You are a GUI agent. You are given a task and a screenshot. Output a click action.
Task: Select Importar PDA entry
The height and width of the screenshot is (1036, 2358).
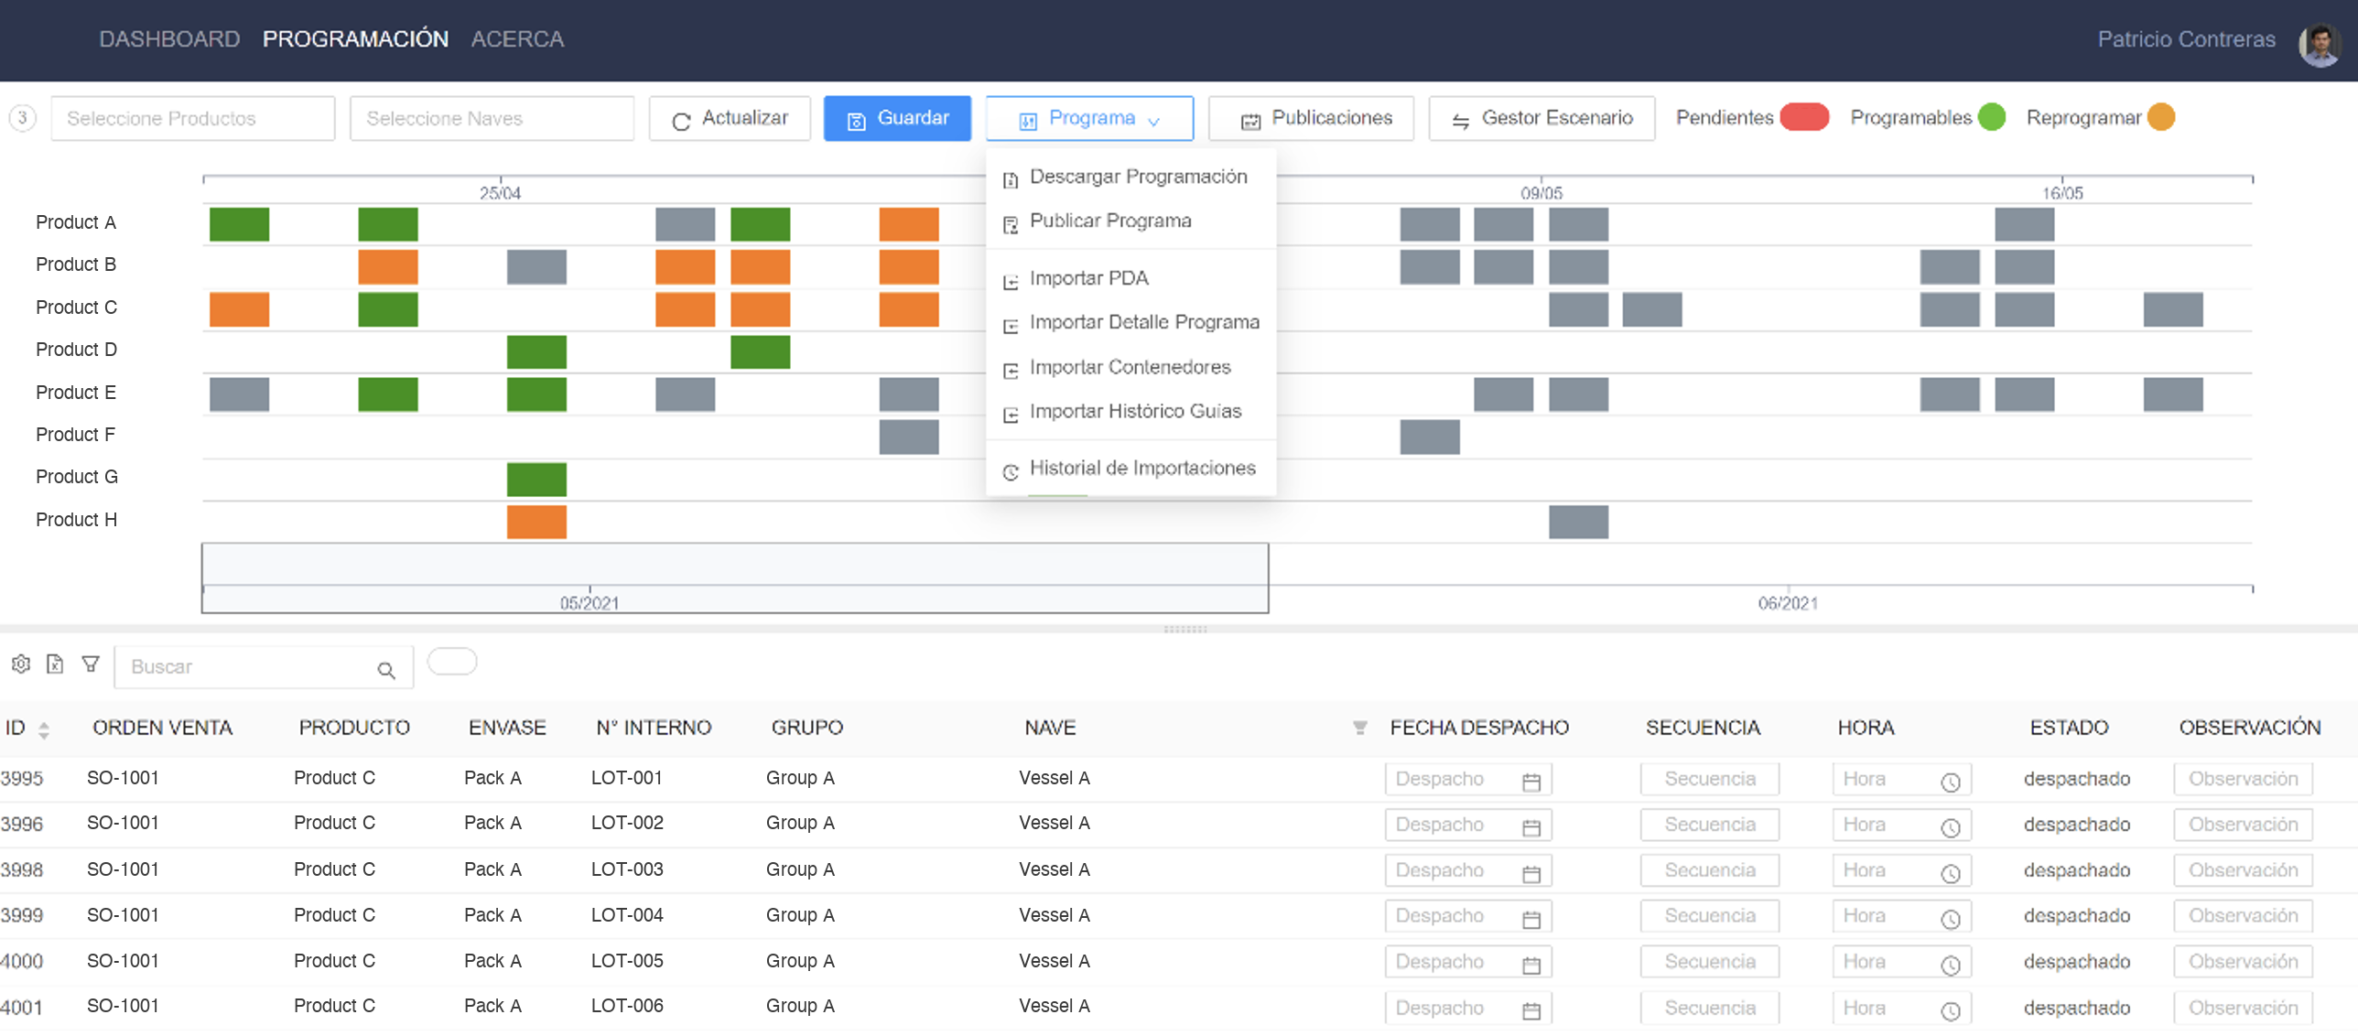tap(1130, 278)
